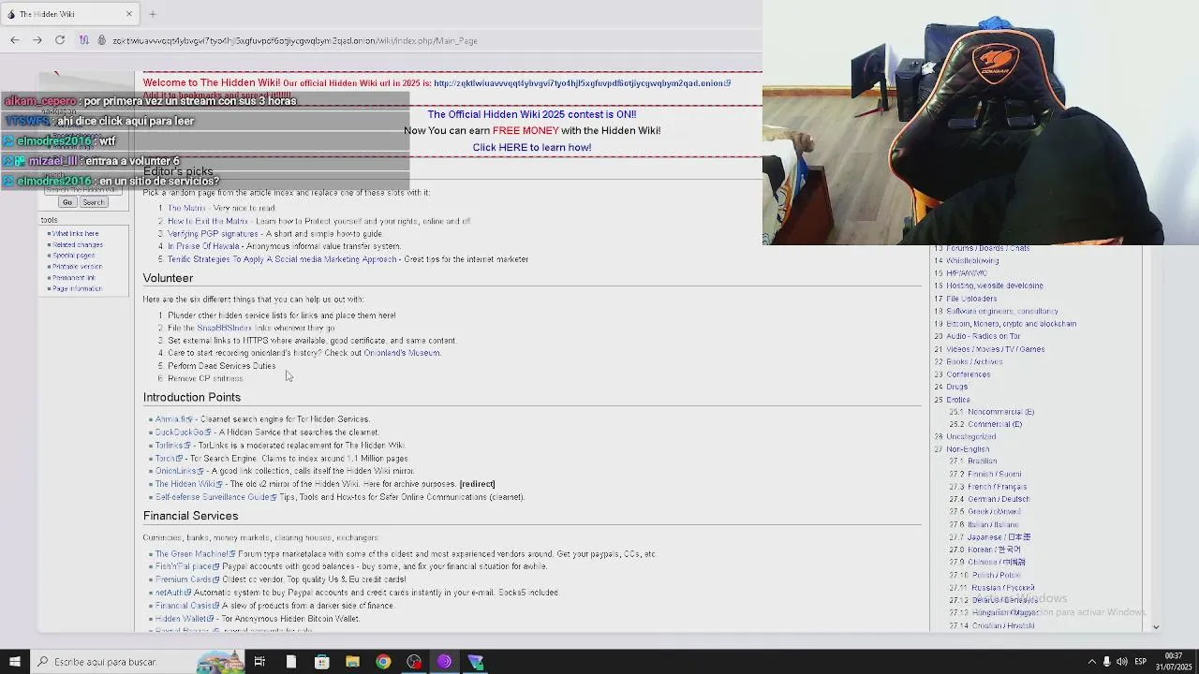
Task: Open the Financial Oasis link
Action: (x=187, y=606)
